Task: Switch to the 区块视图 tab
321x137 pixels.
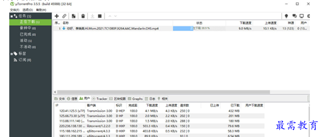Action: pos(118,99)
